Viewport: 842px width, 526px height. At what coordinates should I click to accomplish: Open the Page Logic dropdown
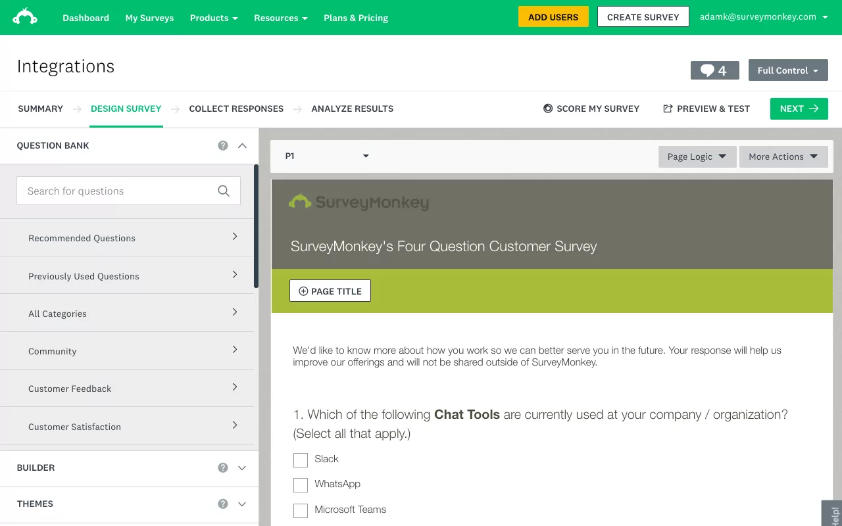click(697, 156)
